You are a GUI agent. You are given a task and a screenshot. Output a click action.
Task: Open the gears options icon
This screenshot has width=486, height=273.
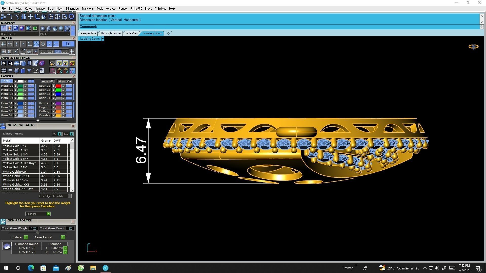pos(4,63)
